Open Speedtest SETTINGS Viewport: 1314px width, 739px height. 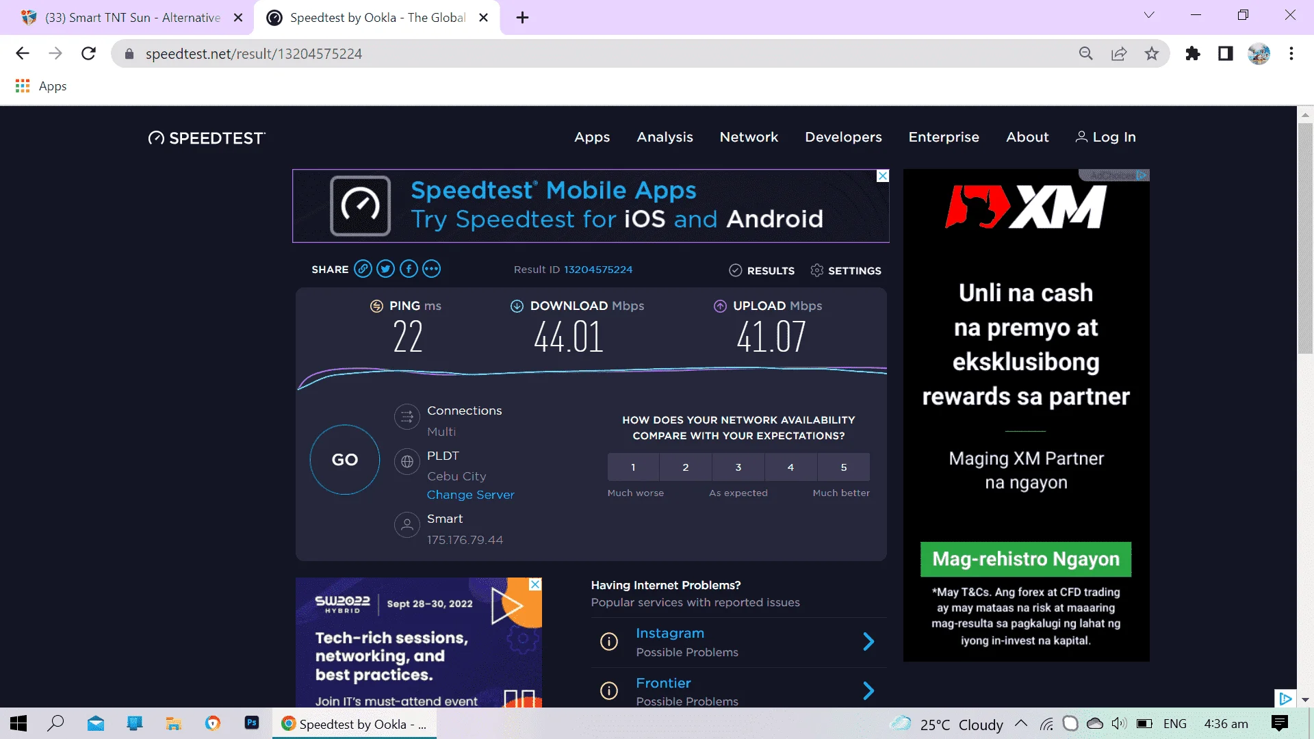click(x=846, y=270)
